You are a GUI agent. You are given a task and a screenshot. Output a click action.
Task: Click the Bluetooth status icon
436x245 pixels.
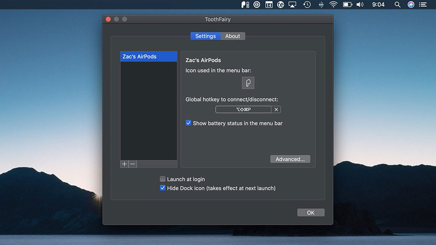click(321, 5)
